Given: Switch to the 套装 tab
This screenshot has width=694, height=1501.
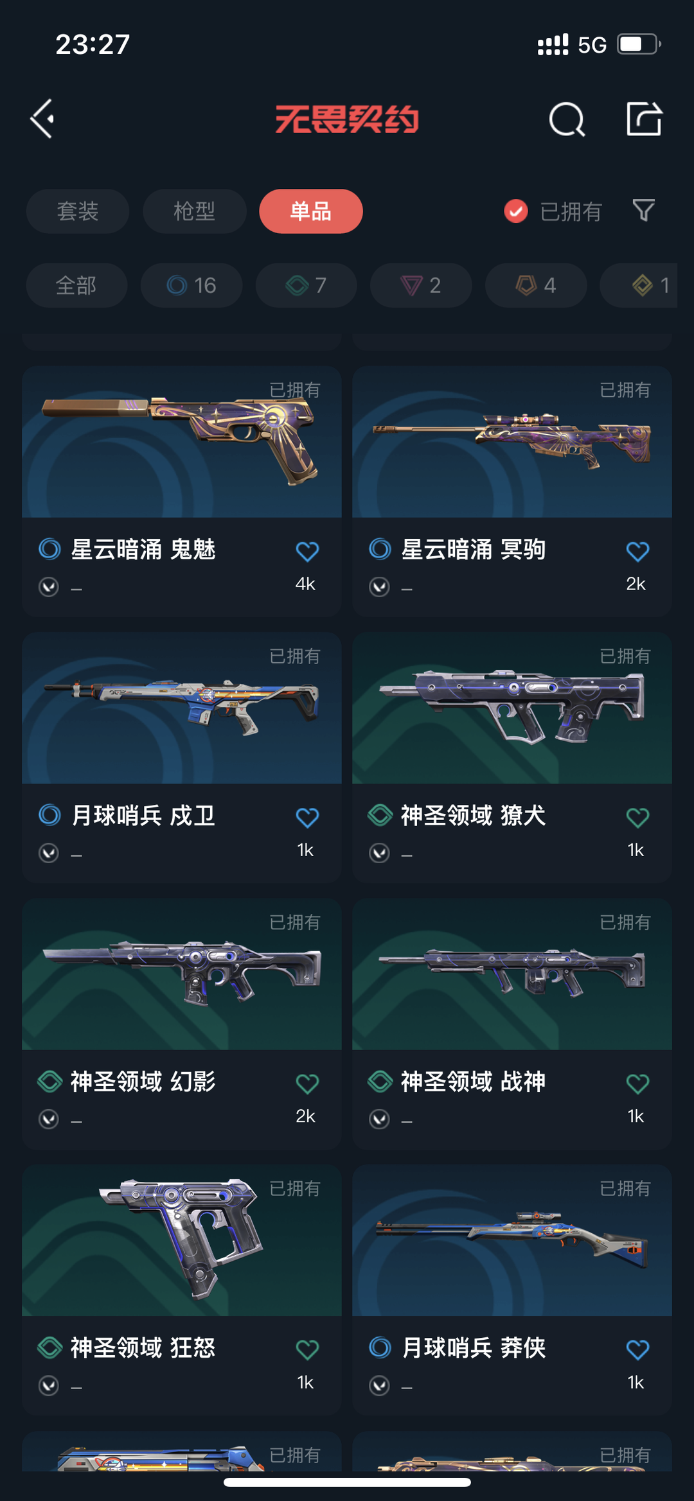Looking at the screenshot, I should [78, 211].
